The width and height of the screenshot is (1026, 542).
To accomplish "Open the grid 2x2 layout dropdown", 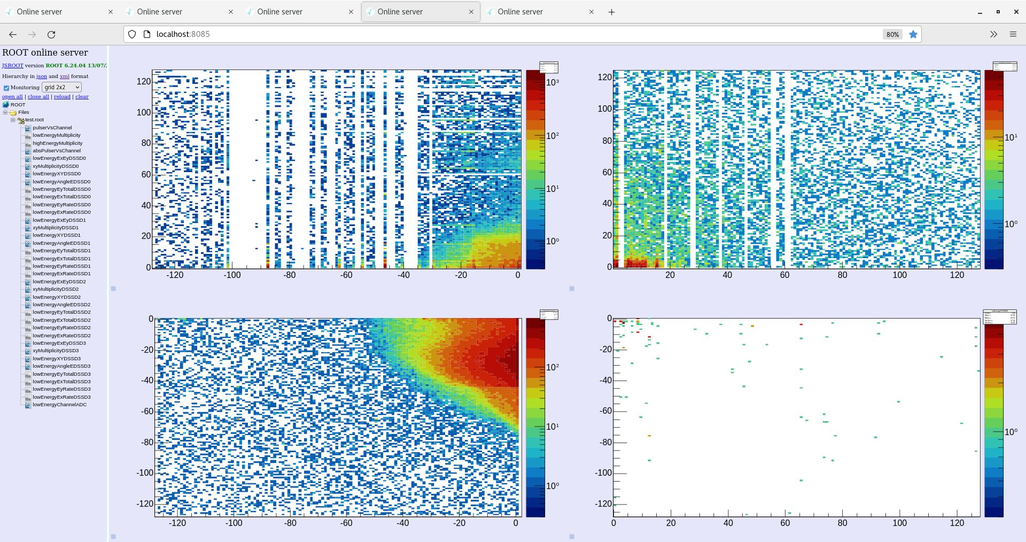I will [x=61, y=87].
